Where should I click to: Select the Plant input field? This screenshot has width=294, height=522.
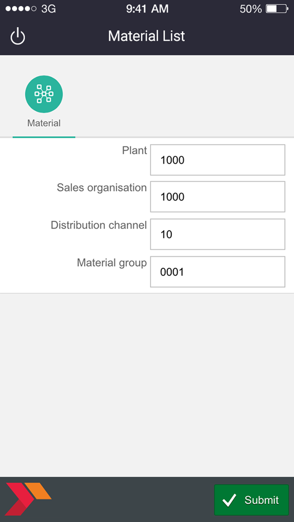[217, 160]
